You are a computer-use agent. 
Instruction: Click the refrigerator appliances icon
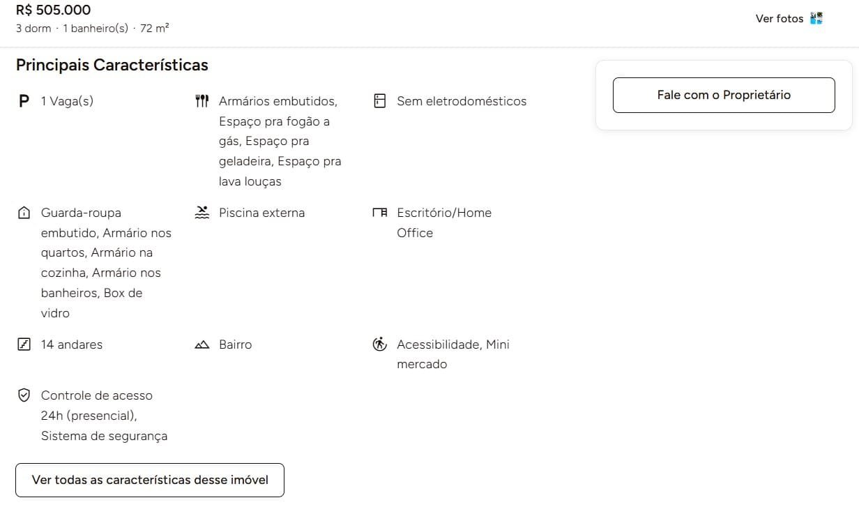coord(379,101)
